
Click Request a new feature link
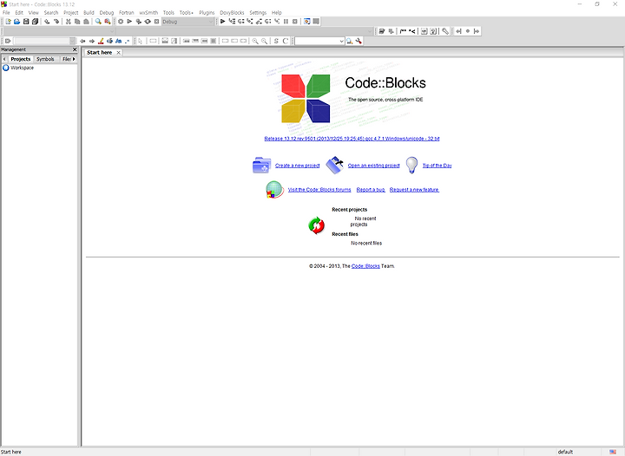point(414,190)
